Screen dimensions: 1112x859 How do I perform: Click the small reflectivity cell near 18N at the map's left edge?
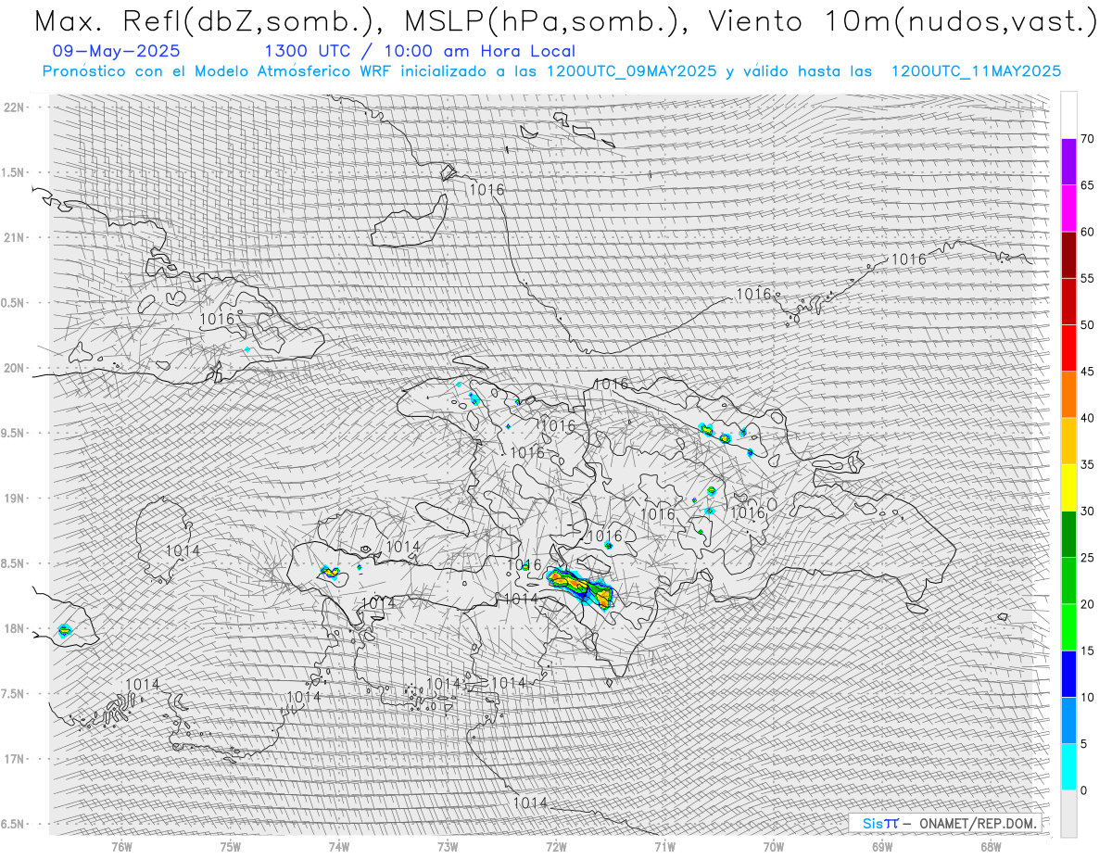(x=64, y=631)
